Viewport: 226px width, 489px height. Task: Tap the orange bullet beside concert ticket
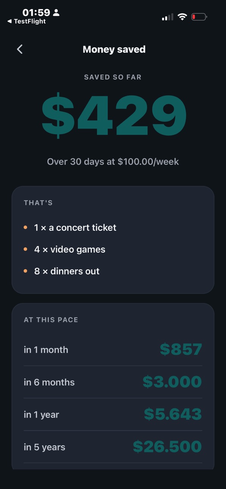[x=25, y=227]
